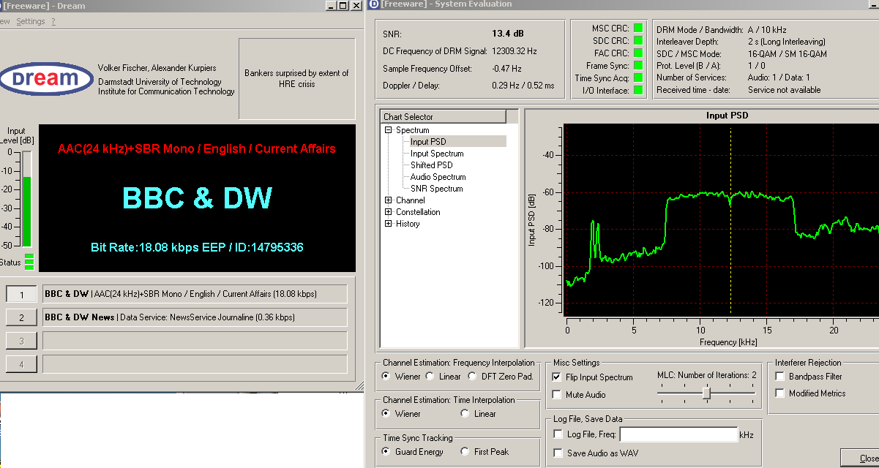
Task: Open the Settings menu in Dream
Action: (x=31, y=21)
